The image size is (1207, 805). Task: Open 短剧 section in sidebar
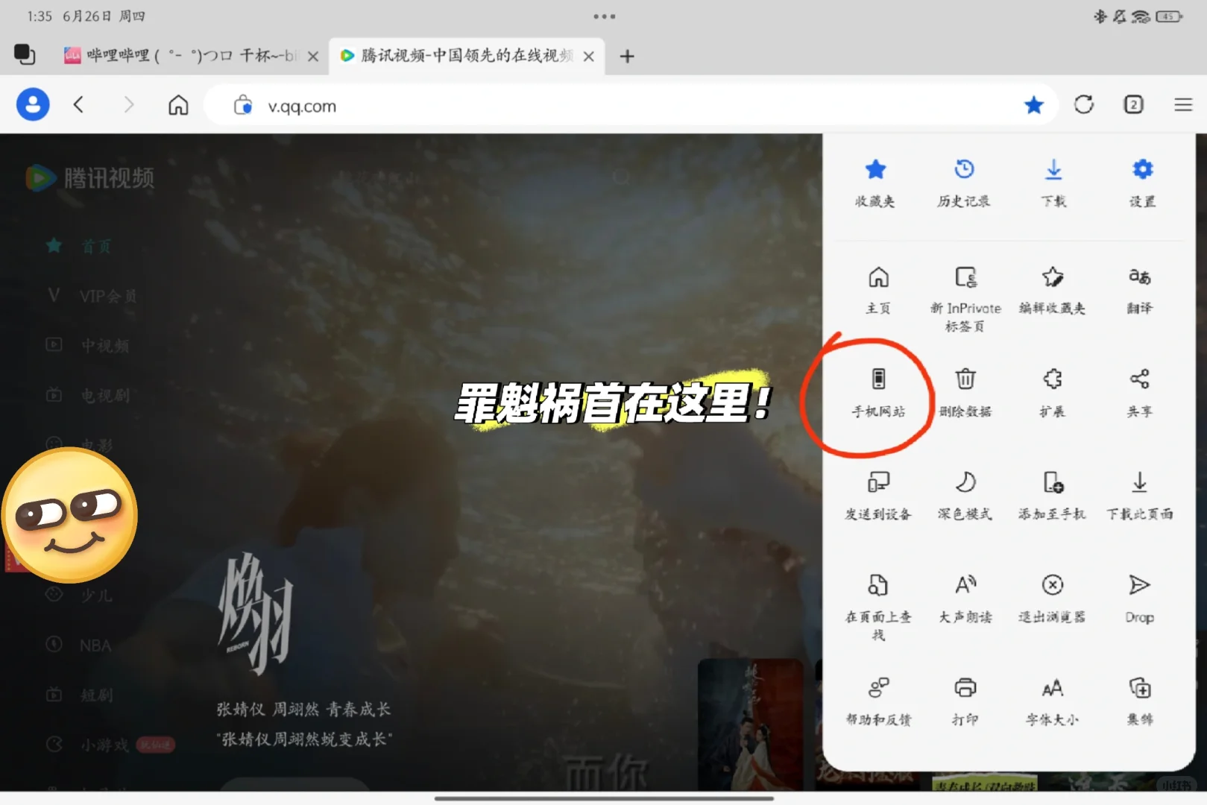[80, 695]
